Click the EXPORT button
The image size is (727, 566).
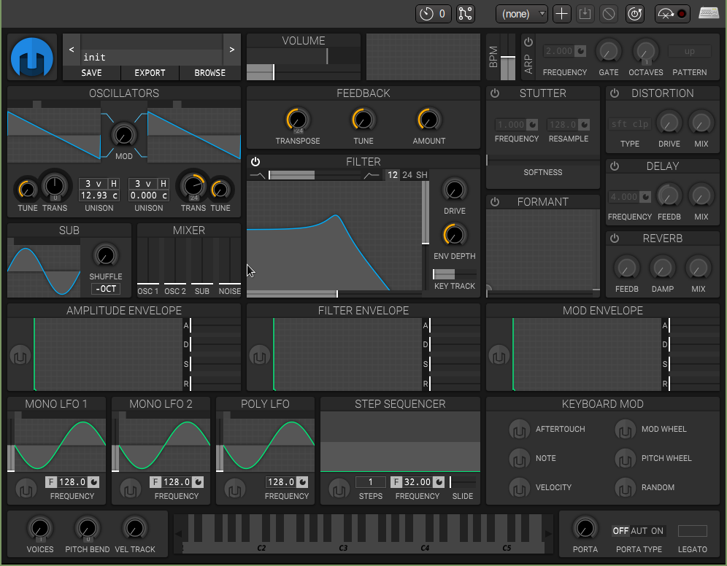coord(150,73)
